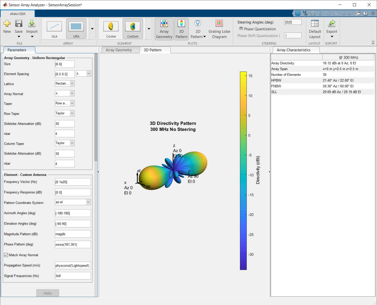This screenshot has height=305, width=377.
Task: Select the Array Characteristics tab
Action: [x=293, y=50]
